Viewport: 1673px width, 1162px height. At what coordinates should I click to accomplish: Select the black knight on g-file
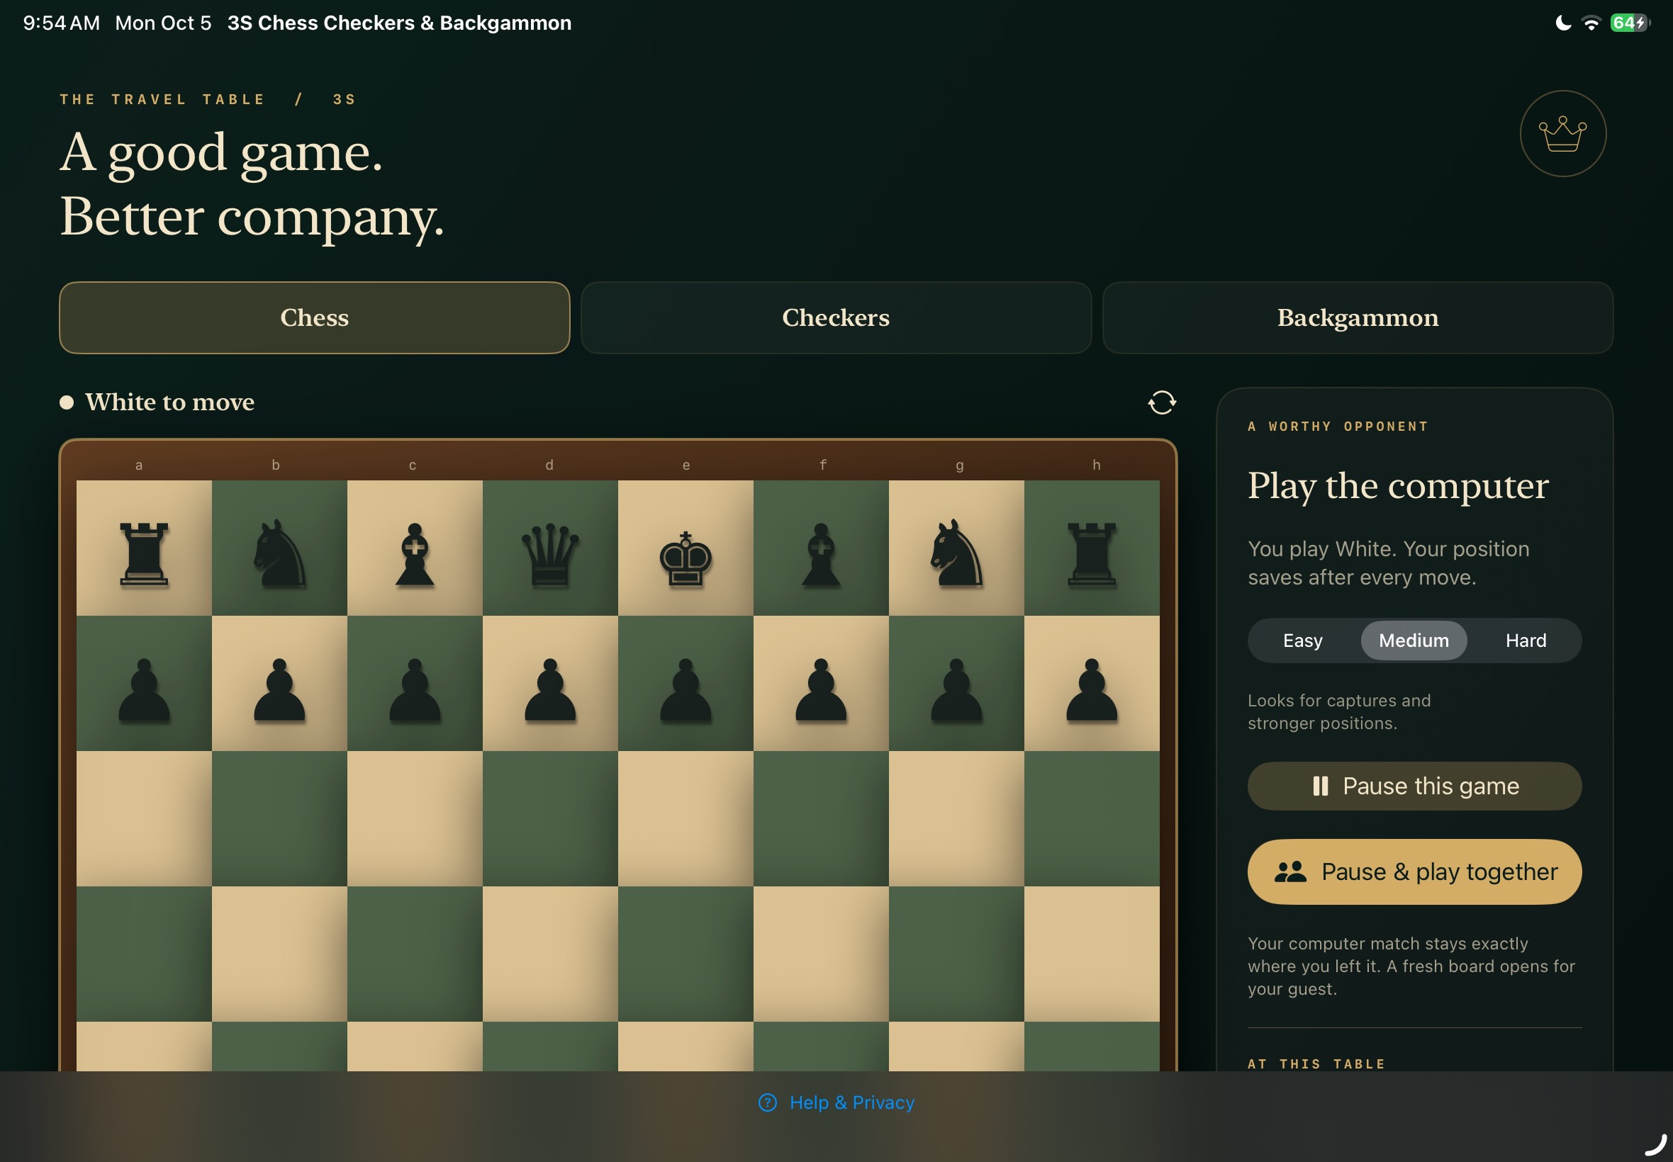tap(956, 553)
